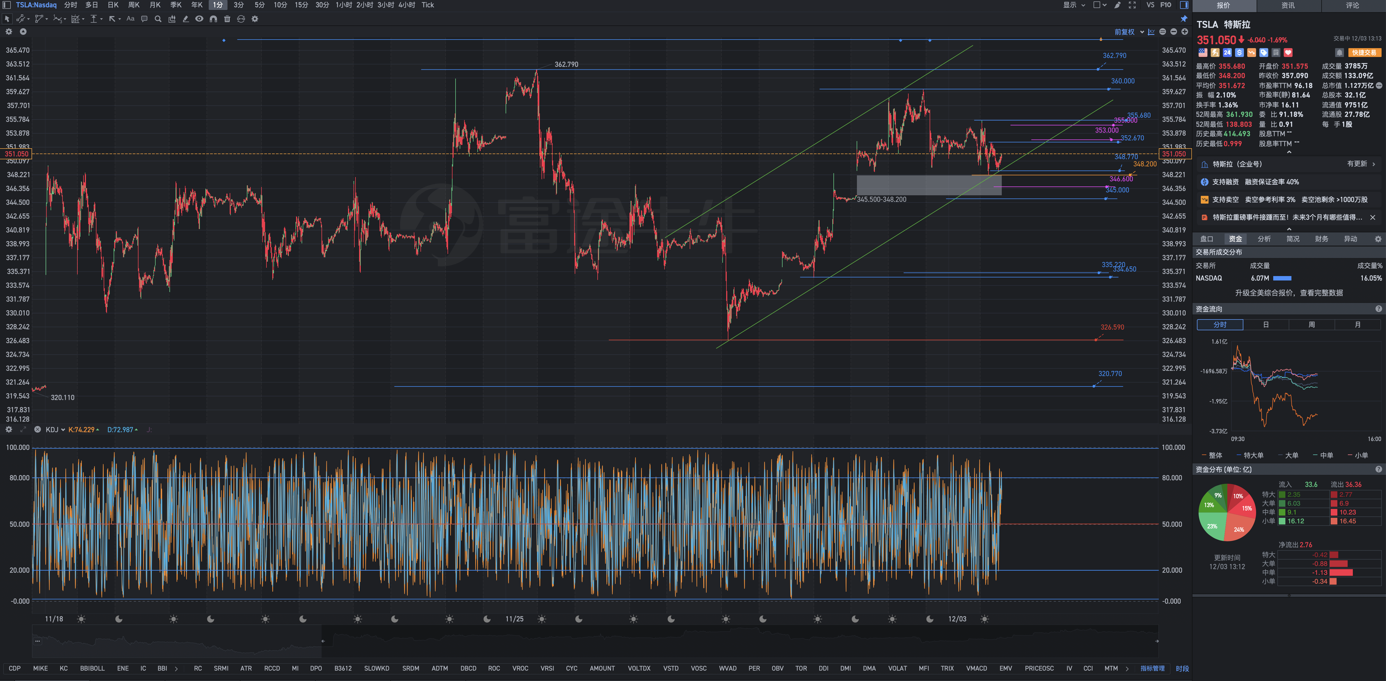Delete drawings with the trash icon
Screen dimensions: 1386x681
(x=227, y=19)
